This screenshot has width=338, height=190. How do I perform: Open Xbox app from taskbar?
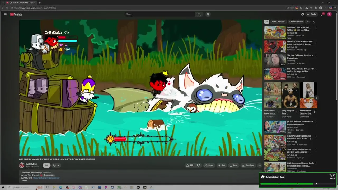click(x=119, y=187)
